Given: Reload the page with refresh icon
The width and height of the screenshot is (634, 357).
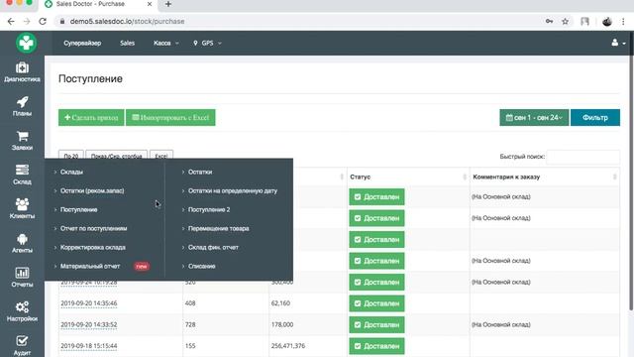Looking at the screenshot, I should point(43,22).
